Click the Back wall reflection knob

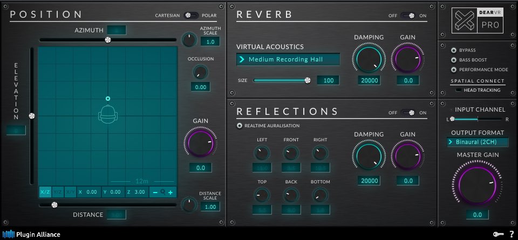(291, 195)
